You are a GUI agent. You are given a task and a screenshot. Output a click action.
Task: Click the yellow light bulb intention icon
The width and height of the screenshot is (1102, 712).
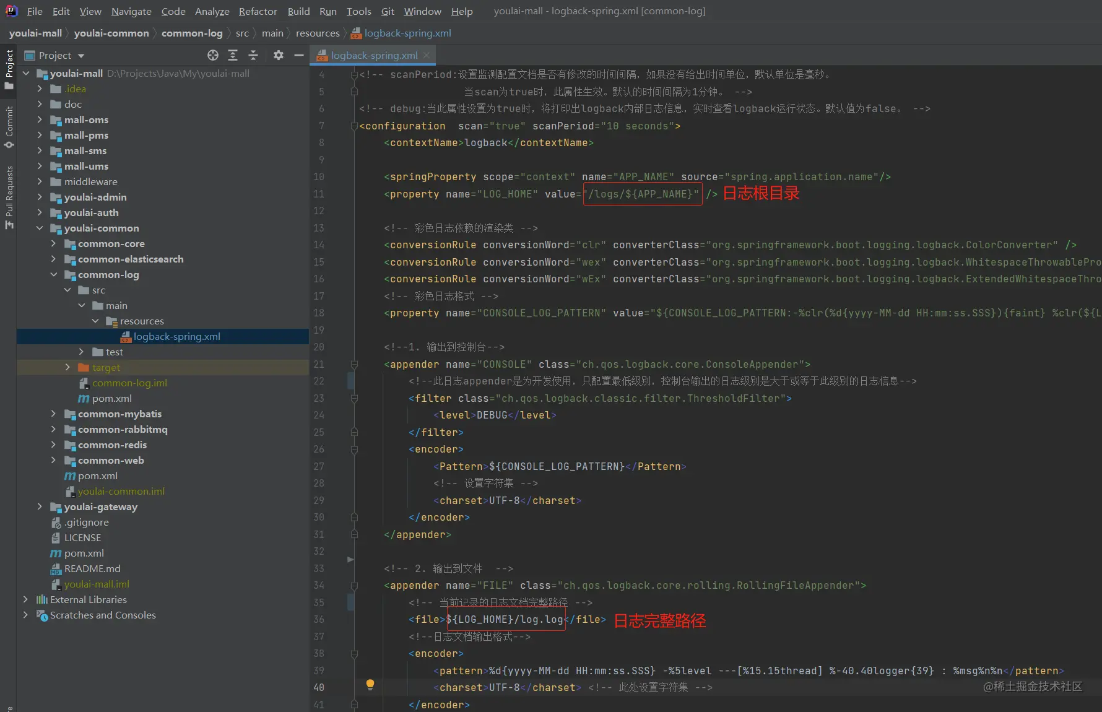pyautogui.click(x=370, y=684)
